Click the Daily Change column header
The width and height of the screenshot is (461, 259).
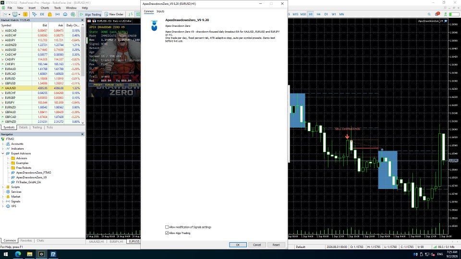click(x=73, y=25)
